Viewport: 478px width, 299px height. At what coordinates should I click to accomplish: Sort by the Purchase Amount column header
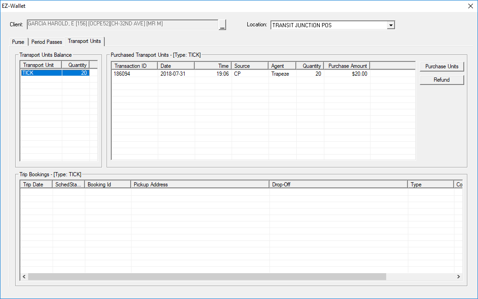[x=347, y=65]
